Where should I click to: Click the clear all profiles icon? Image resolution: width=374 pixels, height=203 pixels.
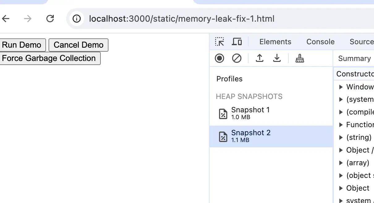click(237, 58)
